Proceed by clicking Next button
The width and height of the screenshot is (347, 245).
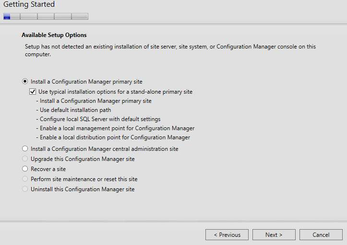coord(274,234)
